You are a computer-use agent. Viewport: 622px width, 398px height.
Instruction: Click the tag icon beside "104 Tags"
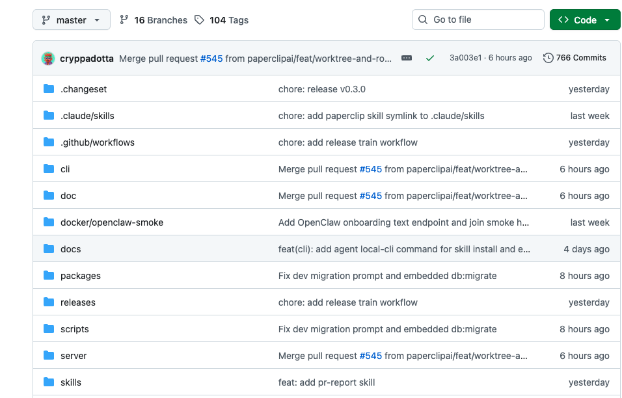click(x=200, y=20)
